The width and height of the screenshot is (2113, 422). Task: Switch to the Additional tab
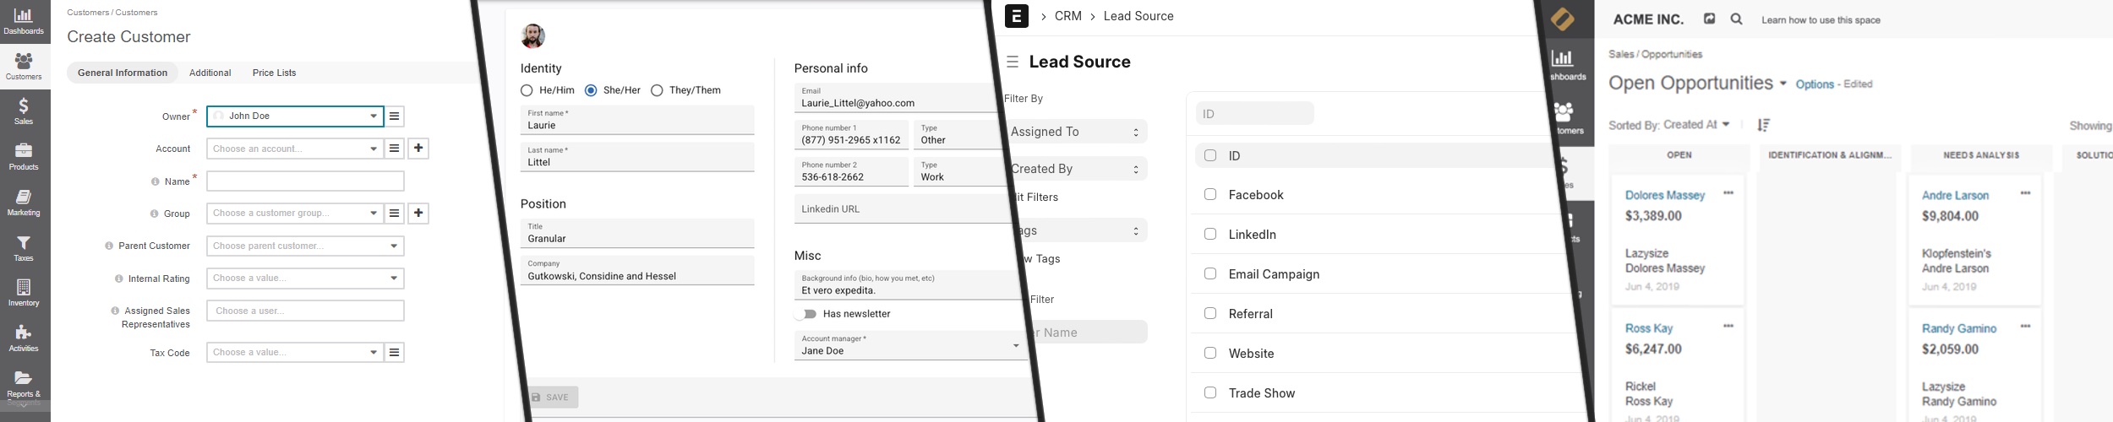point(210,73)
